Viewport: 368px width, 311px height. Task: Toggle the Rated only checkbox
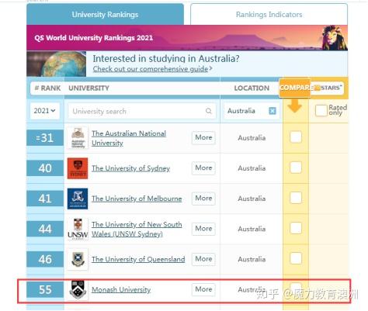321,111
